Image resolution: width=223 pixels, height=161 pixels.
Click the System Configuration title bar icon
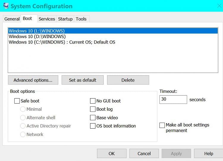(6, 6)
